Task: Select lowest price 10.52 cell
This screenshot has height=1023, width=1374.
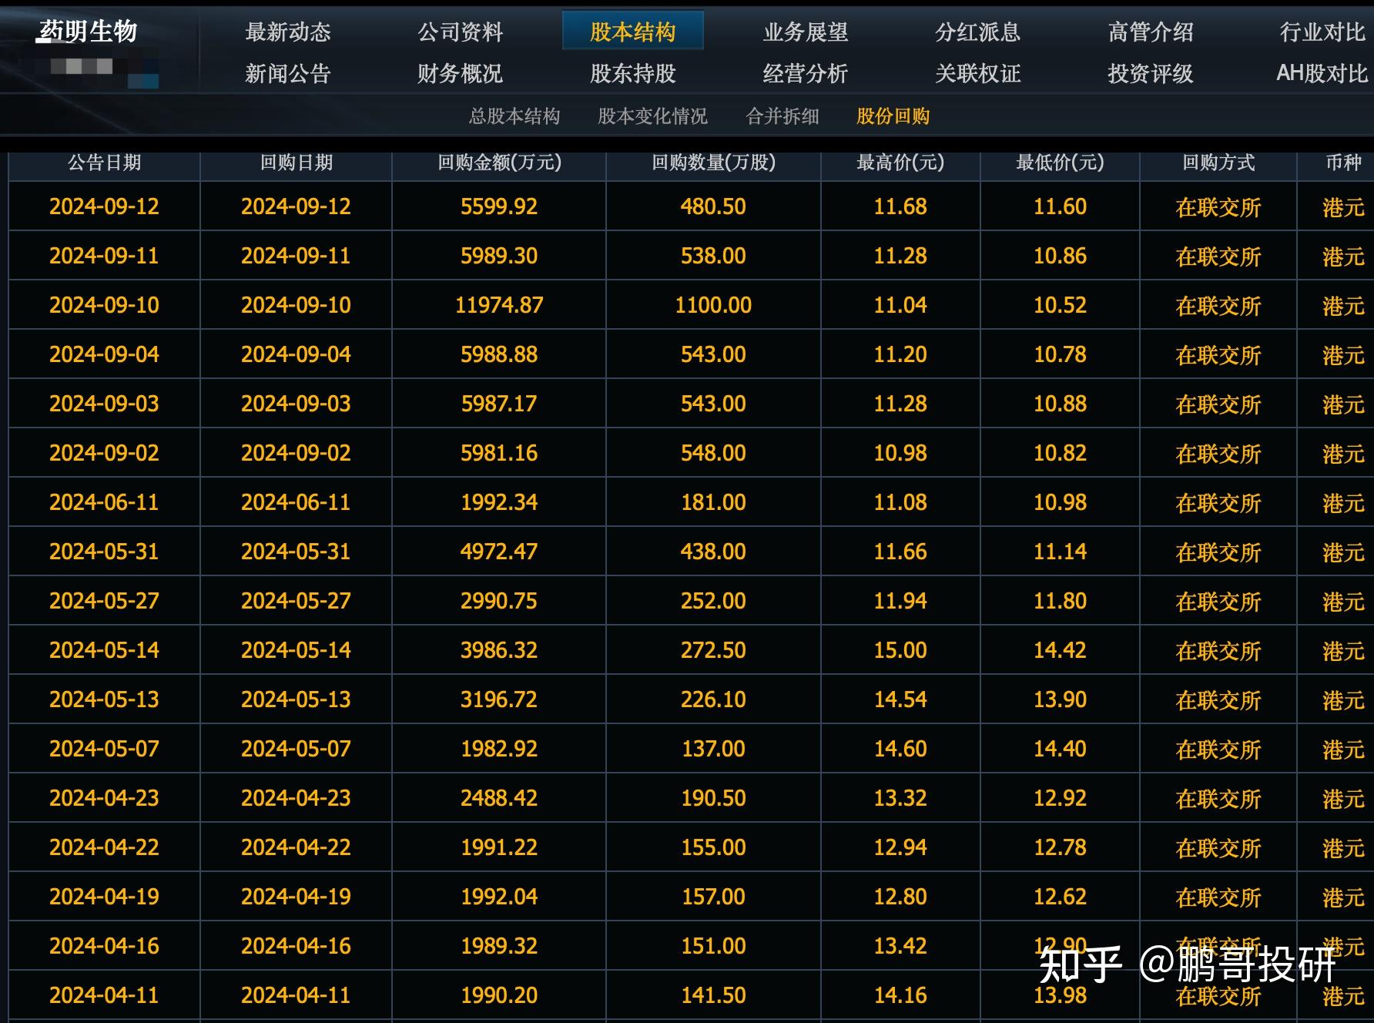Action: pyautogui.click(x=1060, y=305)
